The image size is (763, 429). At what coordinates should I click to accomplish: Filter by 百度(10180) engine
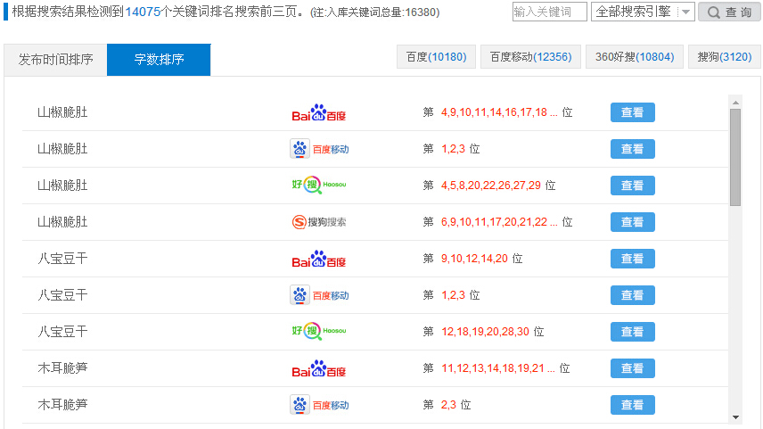436,57
